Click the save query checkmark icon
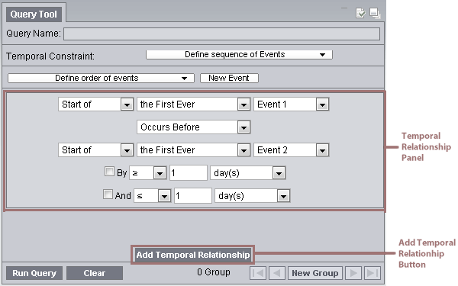 (360, 13)
